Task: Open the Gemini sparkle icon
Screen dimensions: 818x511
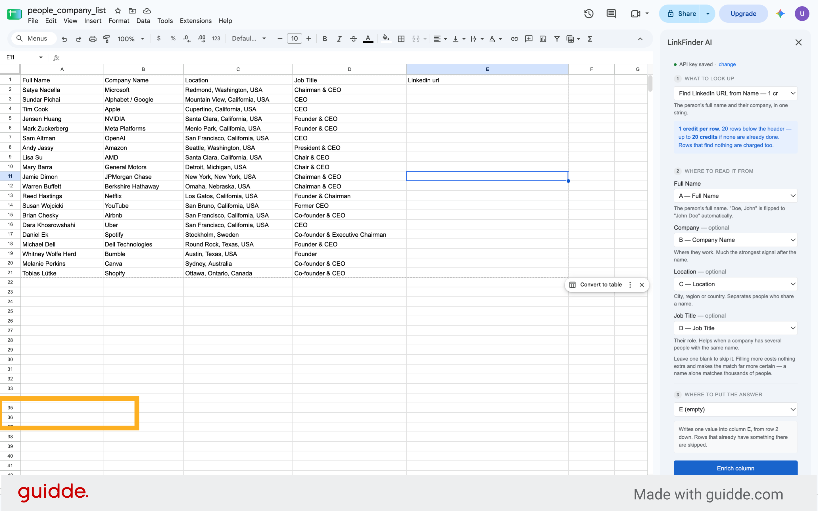Action: pyautogui.click(x=780, y=14)
